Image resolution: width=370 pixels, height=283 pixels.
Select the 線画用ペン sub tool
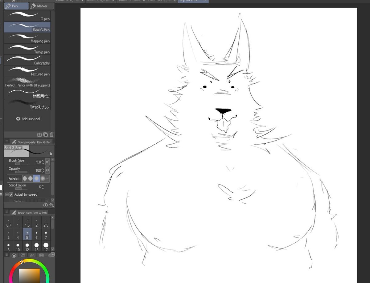click(x=27, y=94)
